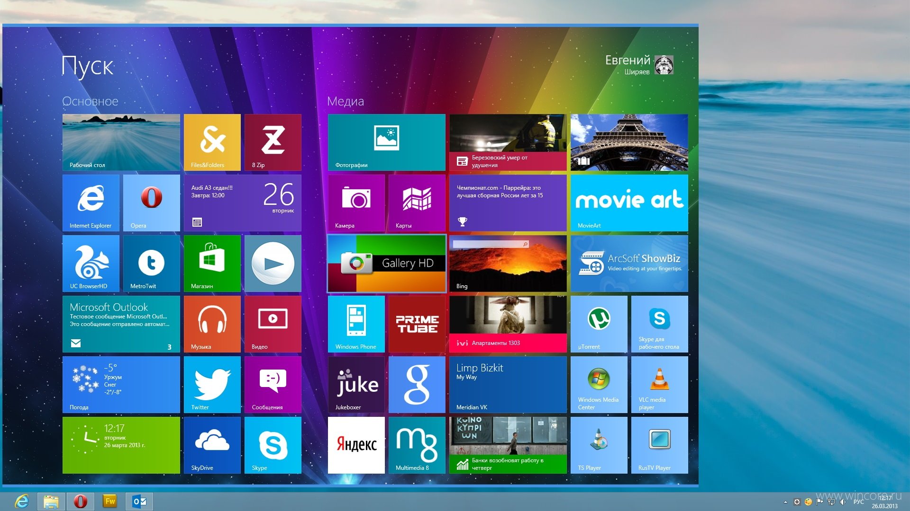This screenshot has height=511, width=910.
Task: Open Internet Explorer from the taskbar
Action: (x=22, y=501)
